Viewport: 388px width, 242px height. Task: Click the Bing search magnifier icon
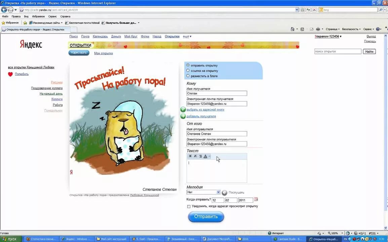tap(381, 10)
